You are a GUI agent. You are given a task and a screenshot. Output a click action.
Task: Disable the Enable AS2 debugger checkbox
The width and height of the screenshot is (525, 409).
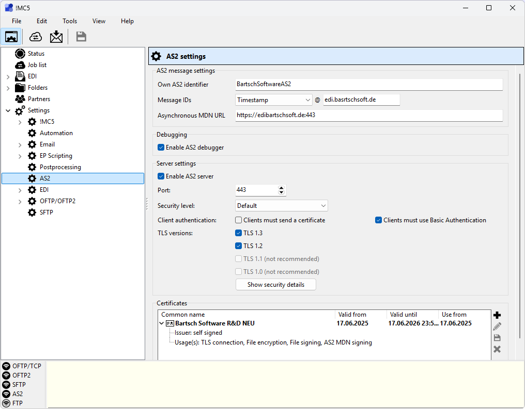pyautogui.click(x=161, y=148)
